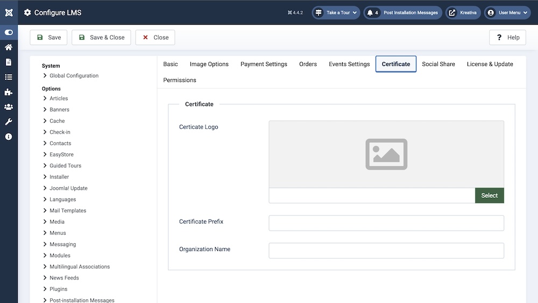The height and width of the screenshot is (303, 538).
Task: Open Global Configuration in System section
Action: 74,76
